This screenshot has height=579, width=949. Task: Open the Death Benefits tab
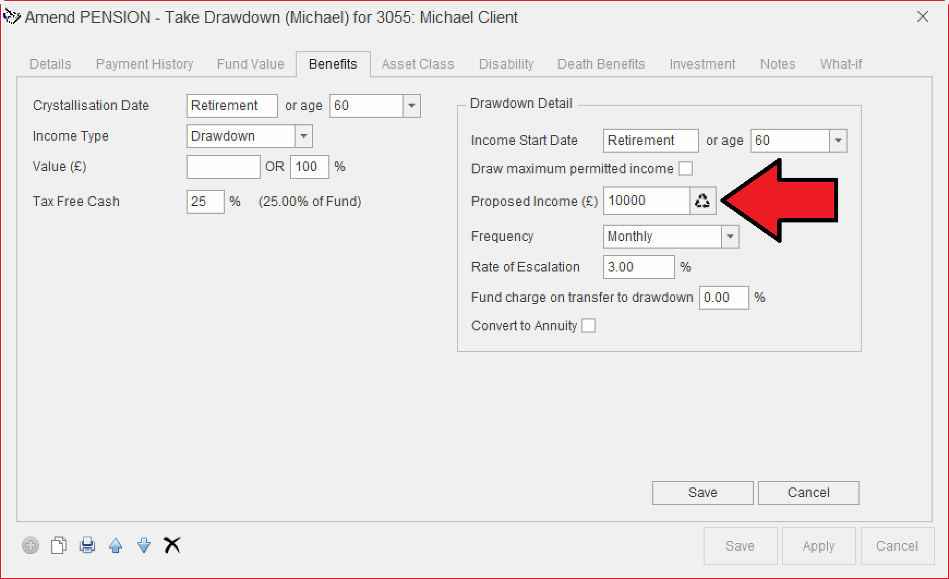pyautogui.click(x=601, y=64)
